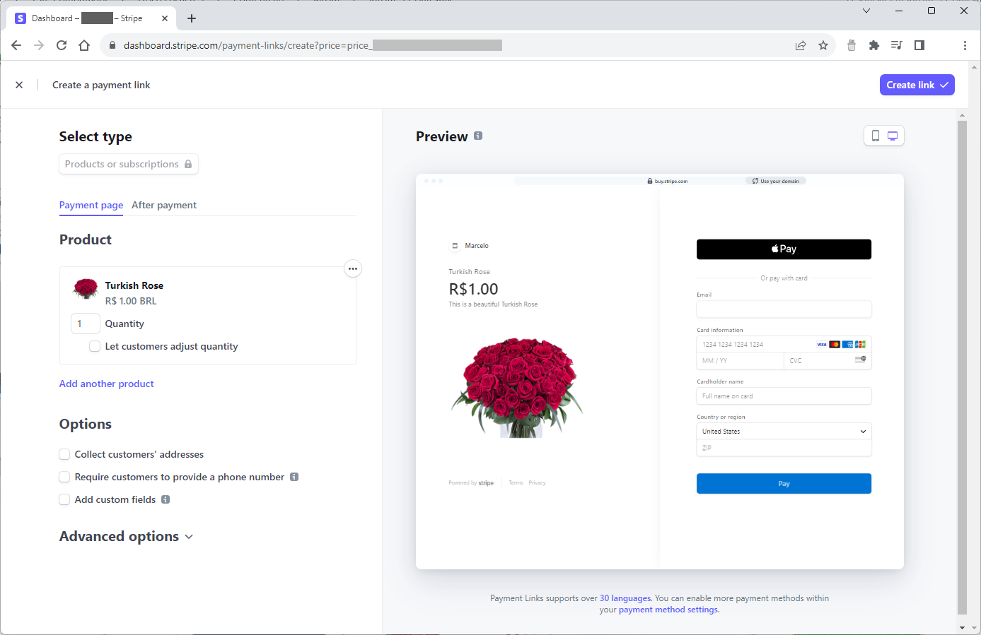Select the desktop preview icon

(x=892, y=134)
